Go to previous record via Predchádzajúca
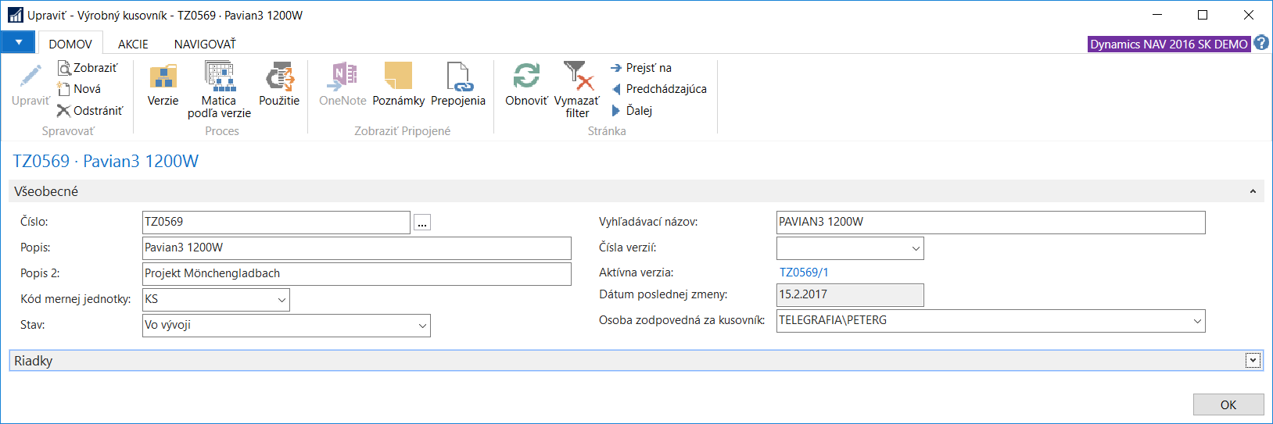This screenshot has width=1273, height=424. pos(659,89)
